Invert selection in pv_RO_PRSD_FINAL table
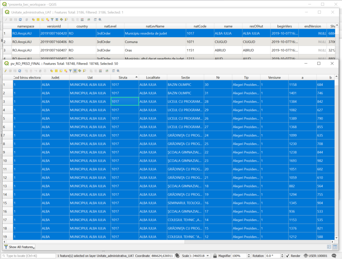This screenshot has height=259, width=342. point(61,71)
